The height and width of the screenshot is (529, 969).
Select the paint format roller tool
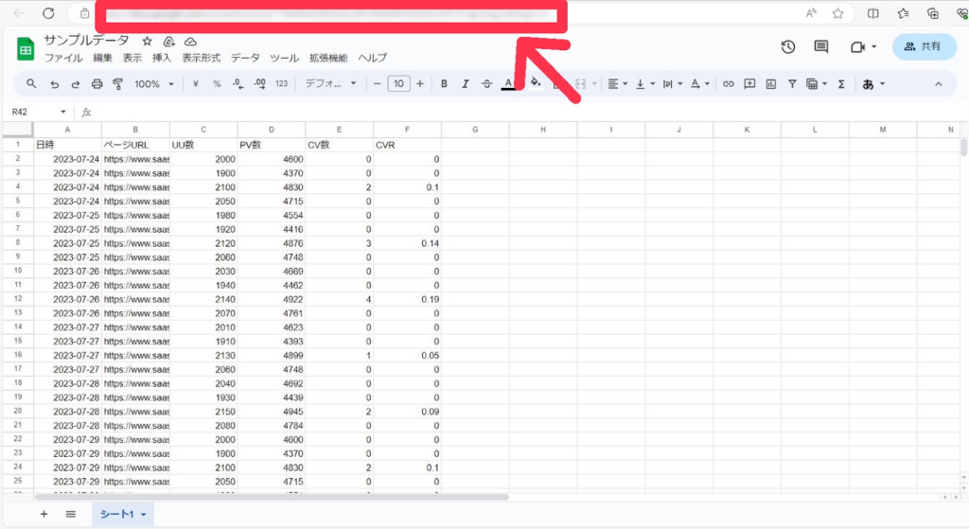pyautogui.click(x=117, y=84)
